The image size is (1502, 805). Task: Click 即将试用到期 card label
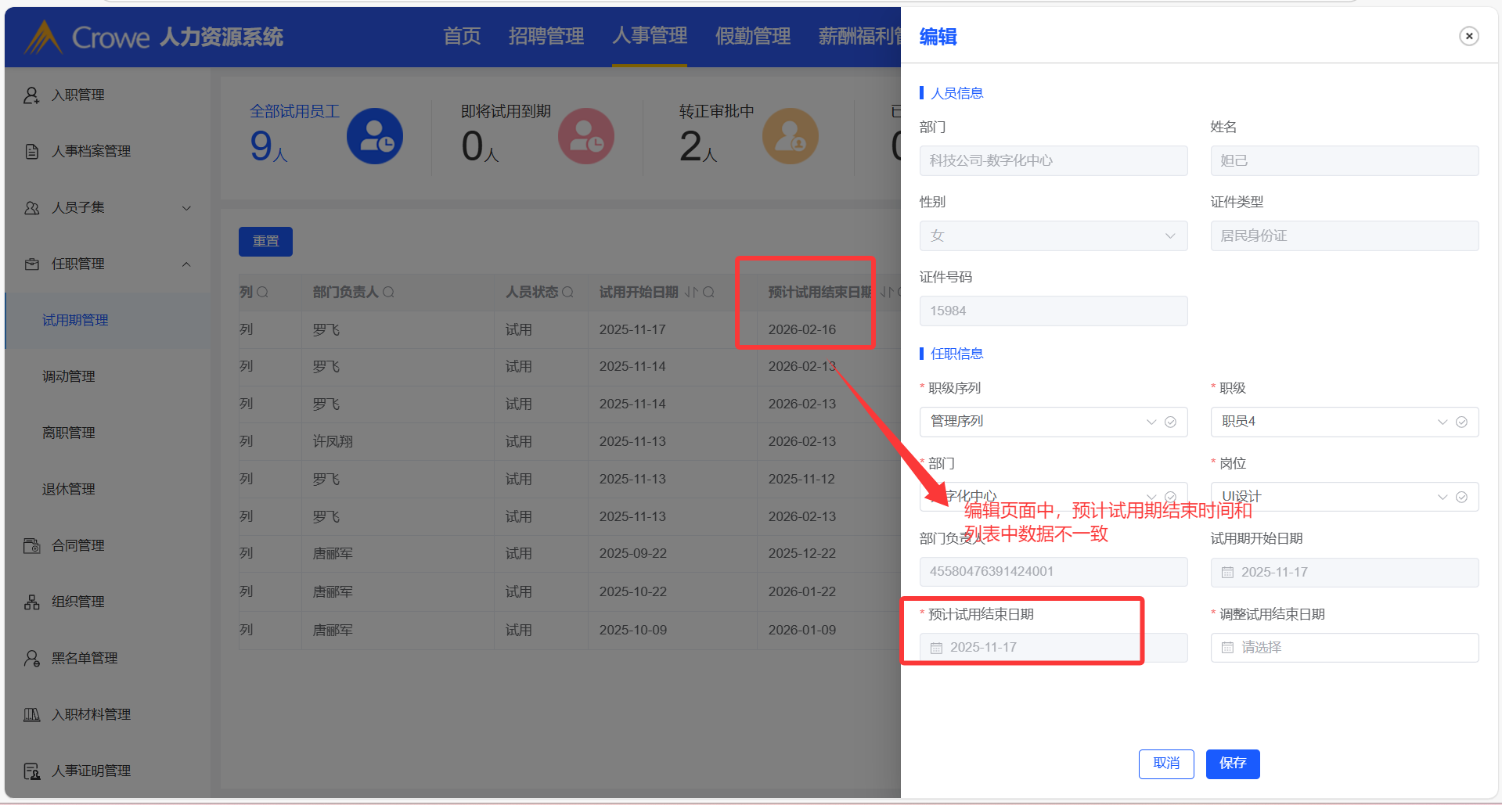point(506,112)
